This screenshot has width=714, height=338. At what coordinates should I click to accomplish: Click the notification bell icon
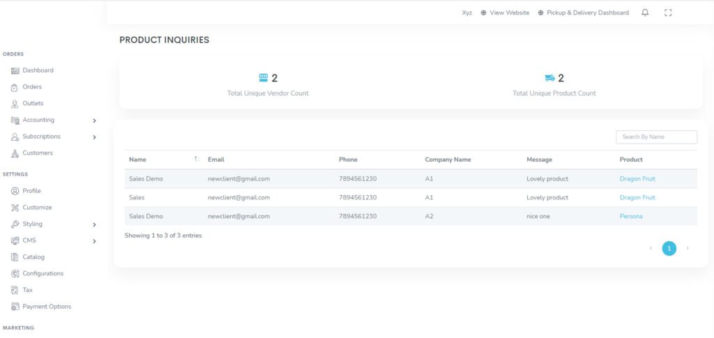point(645,13)
